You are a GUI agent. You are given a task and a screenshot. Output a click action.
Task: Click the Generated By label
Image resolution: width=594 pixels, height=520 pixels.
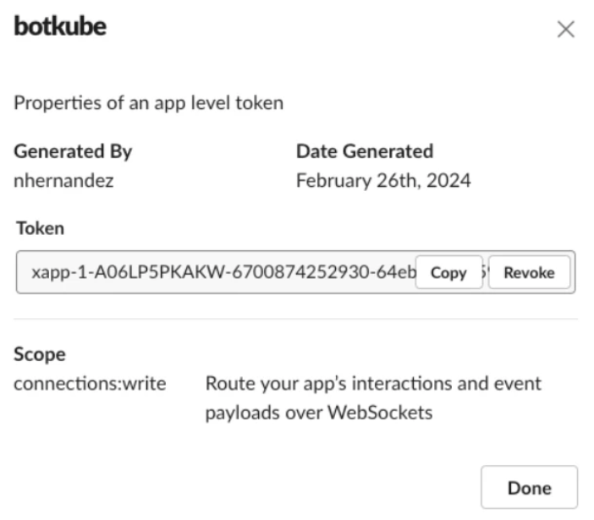73,151
